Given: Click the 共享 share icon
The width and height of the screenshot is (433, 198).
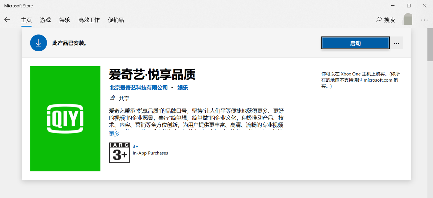Looking at the screenshot, I should (112, 98).
